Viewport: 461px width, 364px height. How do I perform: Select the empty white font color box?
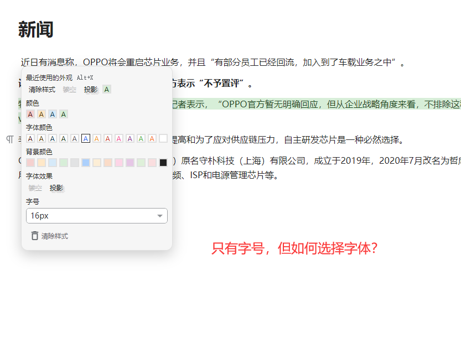click(x=163, y=138)
